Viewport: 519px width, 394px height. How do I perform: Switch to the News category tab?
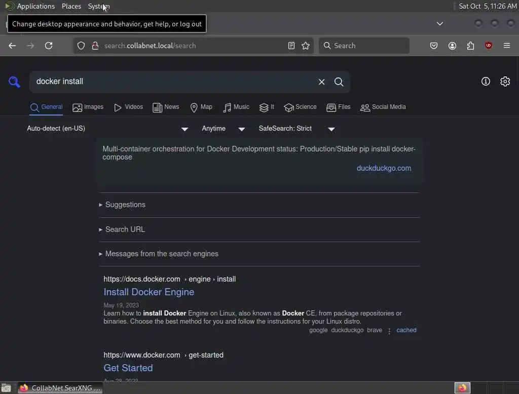(x=166, y=107)
